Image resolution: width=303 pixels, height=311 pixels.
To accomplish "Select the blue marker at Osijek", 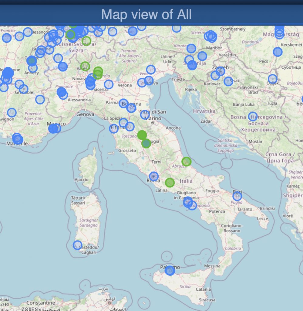I will [273, 79].
